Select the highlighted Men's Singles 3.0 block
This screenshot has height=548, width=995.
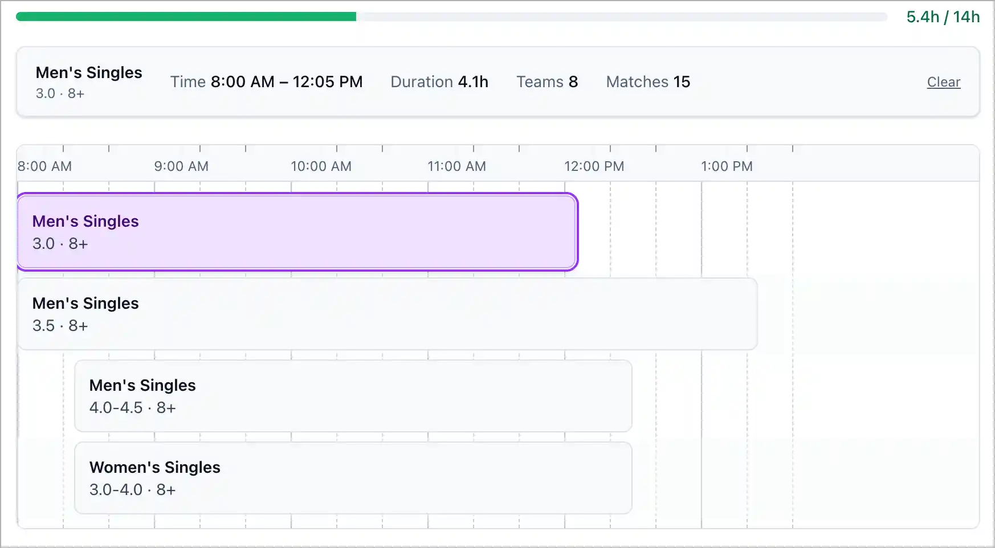pos(297,232)
